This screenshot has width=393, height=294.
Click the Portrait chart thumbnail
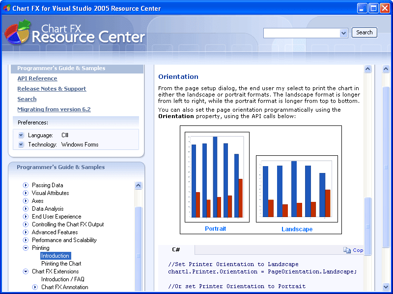[x=217, y=177]
